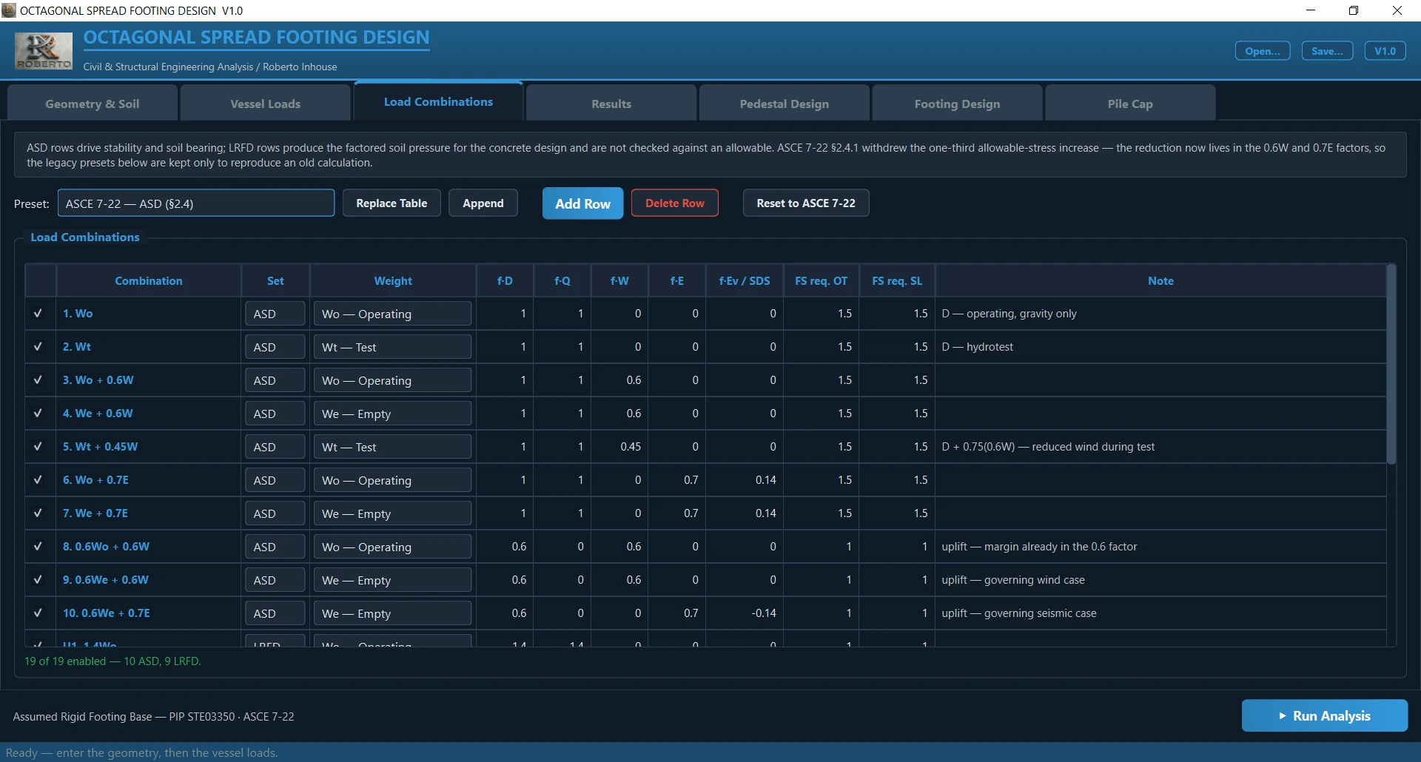This screenshot has width=1421, height=762.
Task: Click the FS req. SL column header
Action: click(897, 281)
